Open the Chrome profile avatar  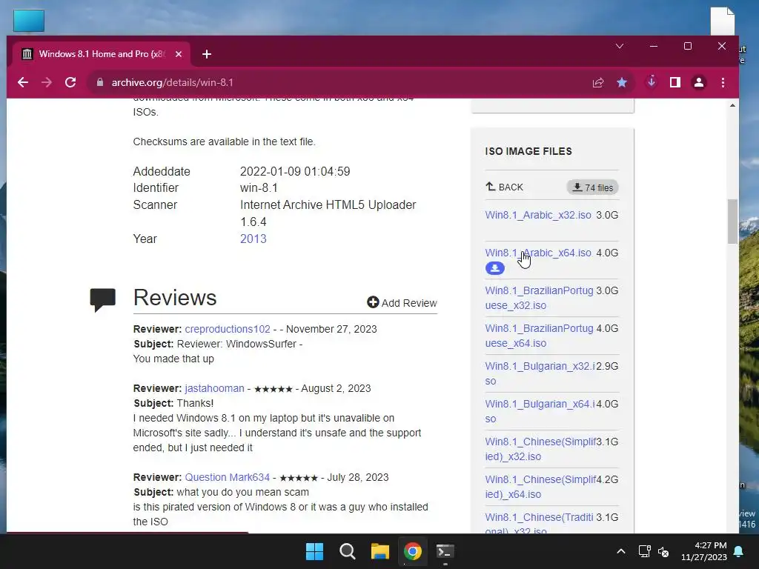point(698,83)
